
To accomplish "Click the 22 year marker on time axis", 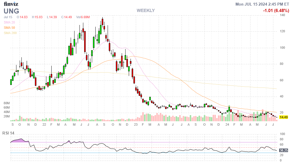I will (x=44, y=124).
